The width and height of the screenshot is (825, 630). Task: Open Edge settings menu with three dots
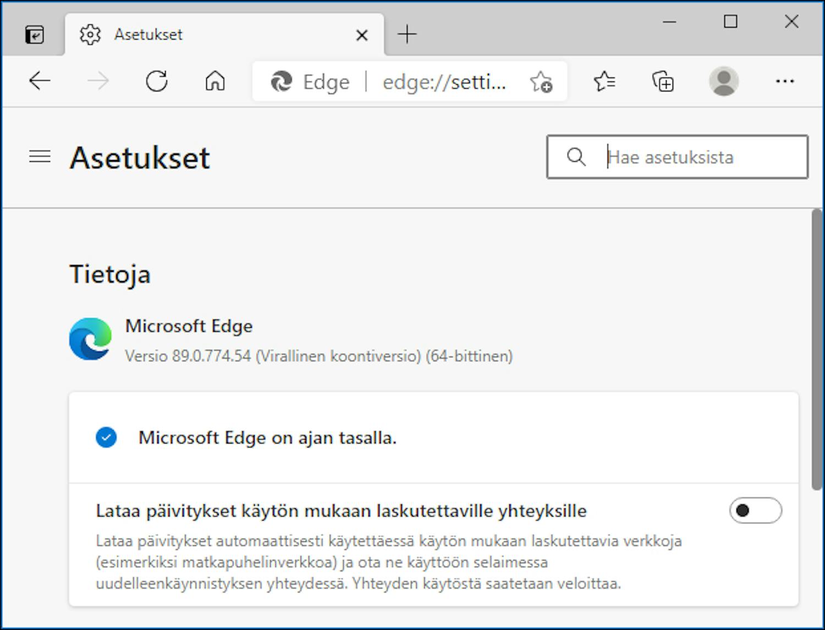pyautogui.click(x=784, y=81)
